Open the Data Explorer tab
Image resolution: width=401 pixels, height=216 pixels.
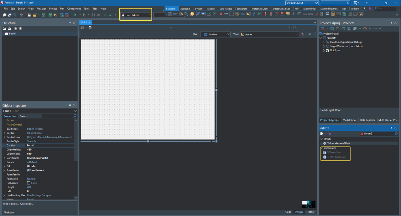367,120
